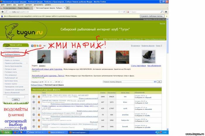Click the bookmark star in the address bar
The height and width of the screenshot is (136, 205).
(119, 12)
